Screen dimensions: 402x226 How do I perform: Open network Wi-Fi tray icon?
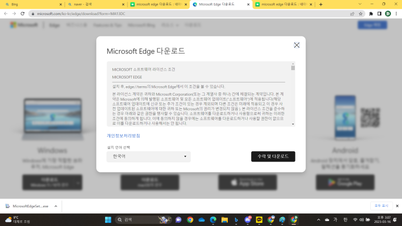coord(355,220)
